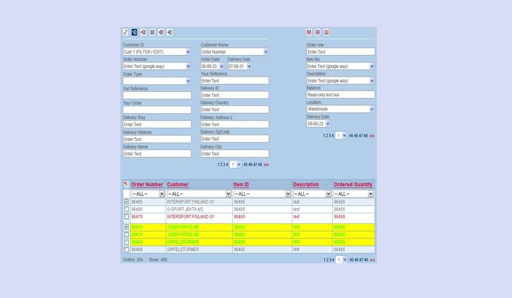Click the Your Order input field
The height and width of the screenshot is (298, 512).
[157, 110]
